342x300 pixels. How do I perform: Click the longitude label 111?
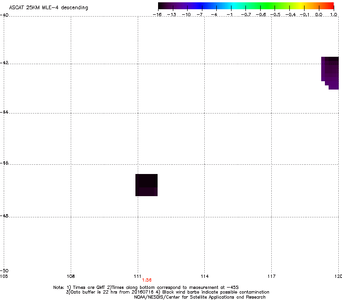click(137, 276)
